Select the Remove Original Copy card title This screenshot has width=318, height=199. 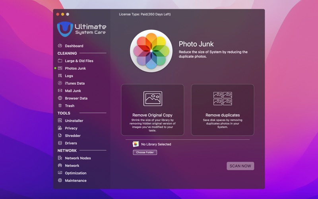point(152,115)
